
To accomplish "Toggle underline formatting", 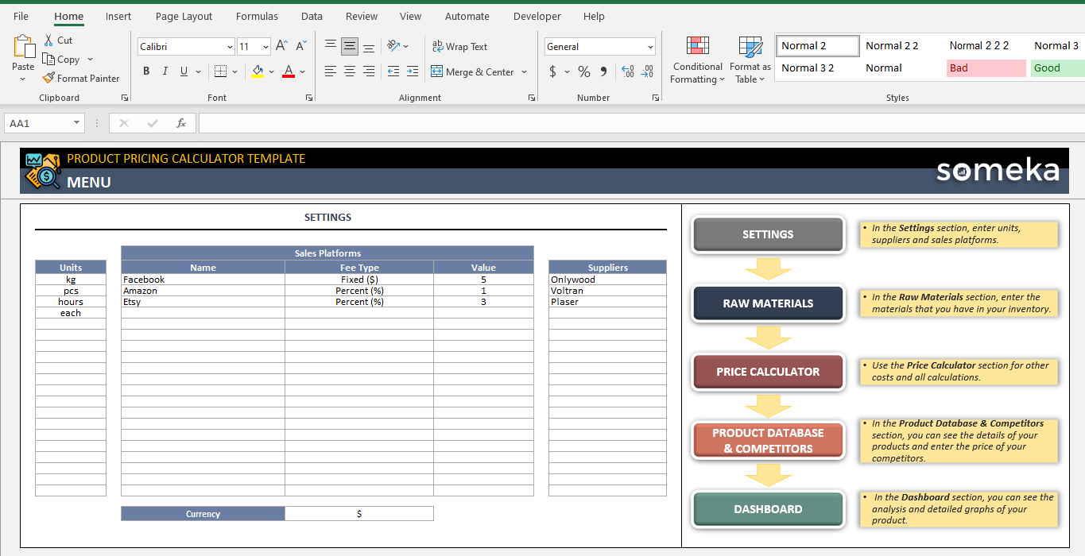I will tap(182, 71).
